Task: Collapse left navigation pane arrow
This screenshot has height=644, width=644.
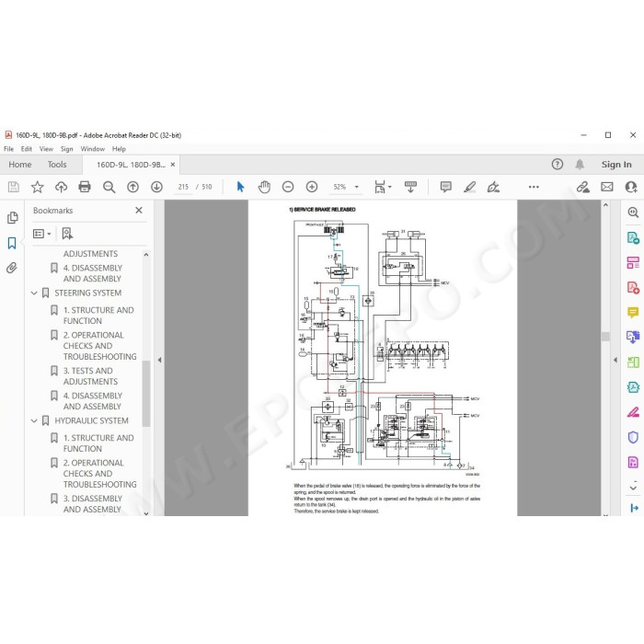Action: tap(159, 360)
